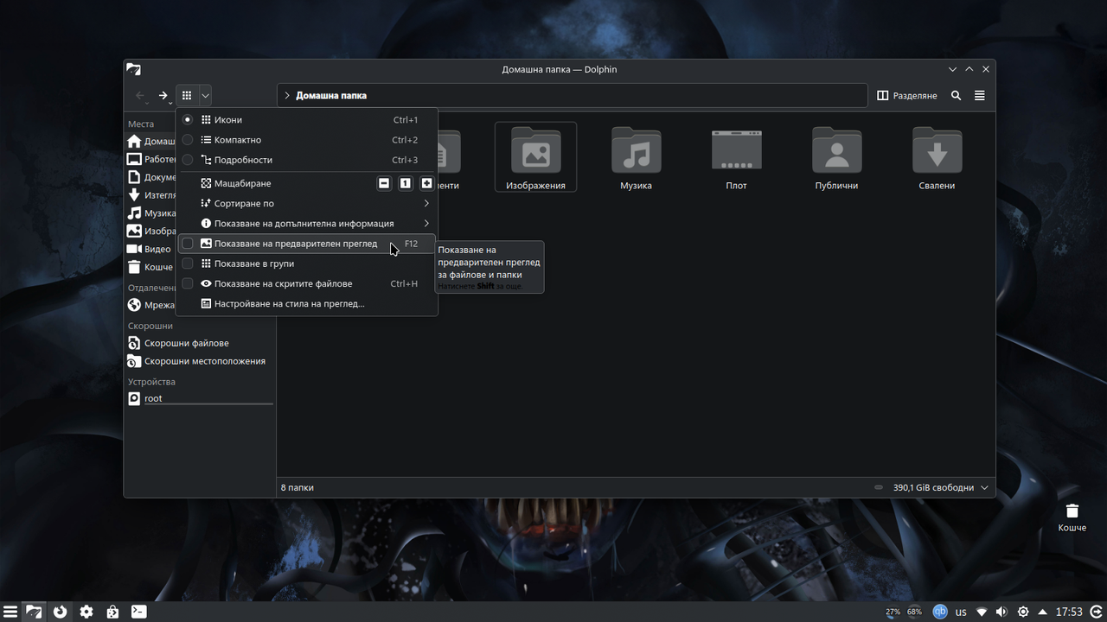The width and height of the screenshot is (1107, 622).
Task: Select the Музика folder in the file view
Action: (x=636, y=157)
